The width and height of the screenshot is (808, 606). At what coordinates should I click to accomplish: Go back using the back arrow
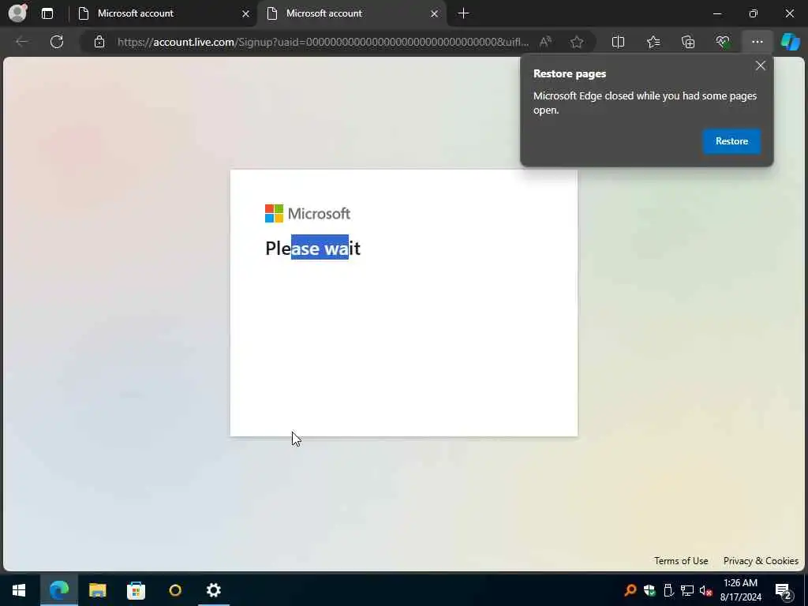click(x=22, y=42)
